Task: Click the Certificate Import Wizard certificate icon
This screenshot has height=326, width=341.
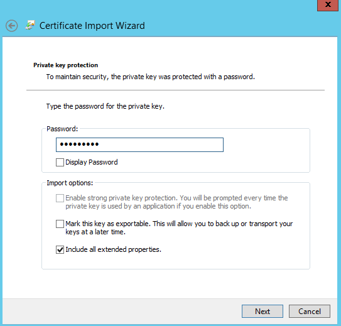Action: point(30,25)
